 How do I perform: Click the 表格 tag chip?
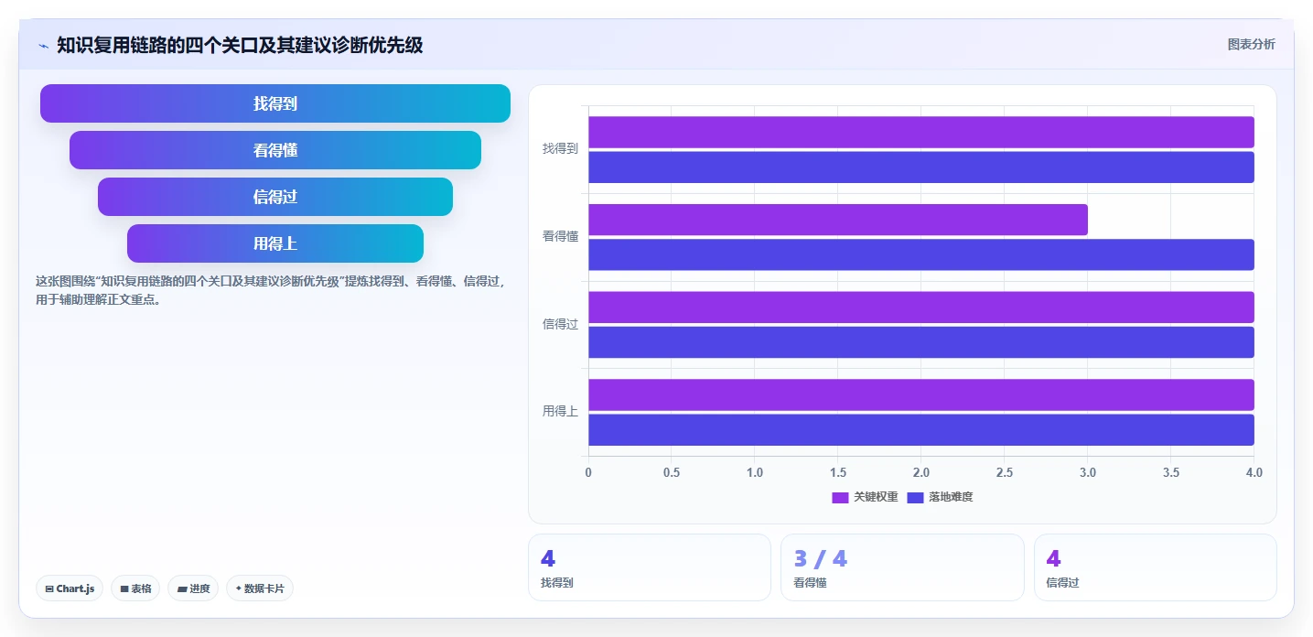135,588
